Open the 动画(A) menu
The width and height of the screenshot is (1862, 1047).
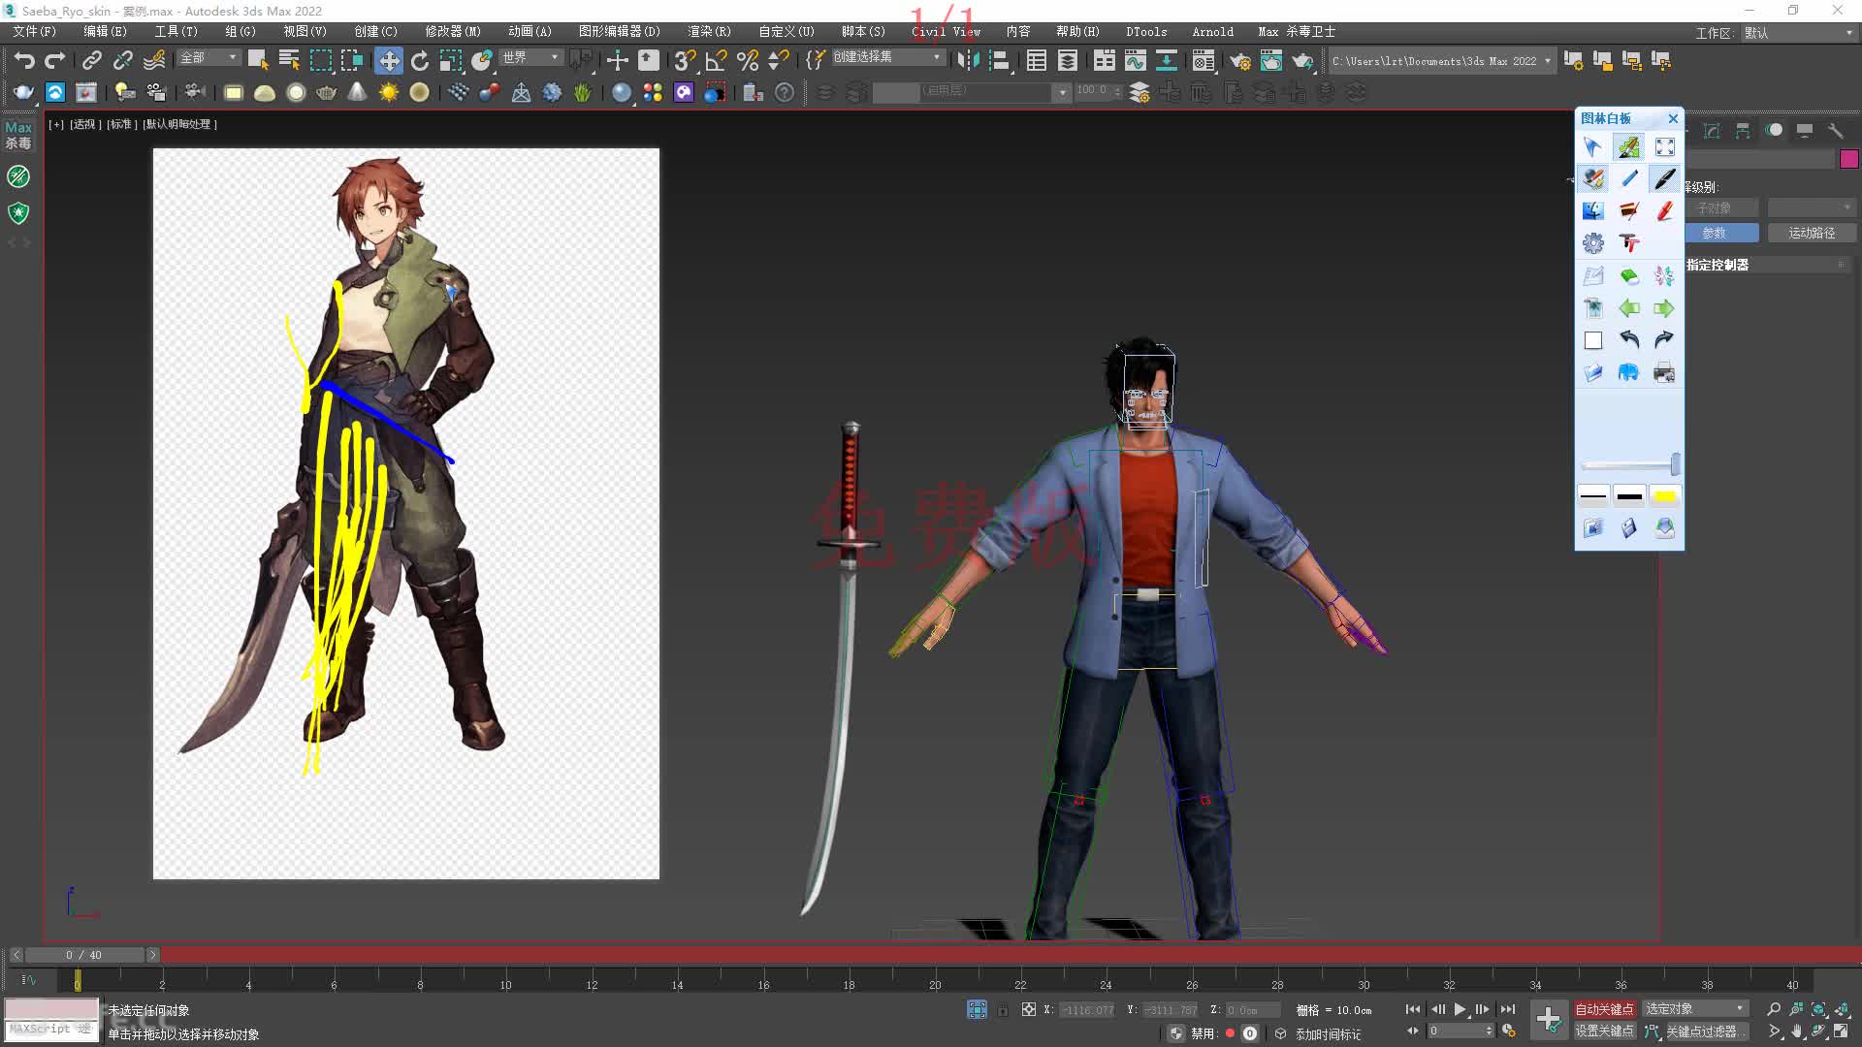pyautogui.click(x=530, y=32)
